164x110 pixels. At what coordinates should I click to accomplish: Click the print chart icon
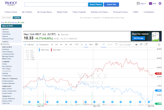pos(141,44)
